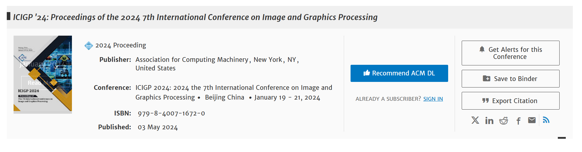This screenshot has width=582, height=152.
Task: Click the ICIGP '24 Proceedings title
Action: click(195, 17)
